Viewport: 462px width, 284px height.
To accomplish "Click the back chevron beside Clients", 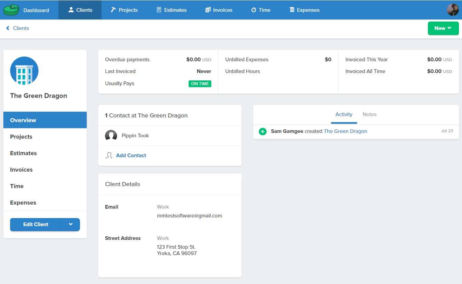I will point(8,28).
